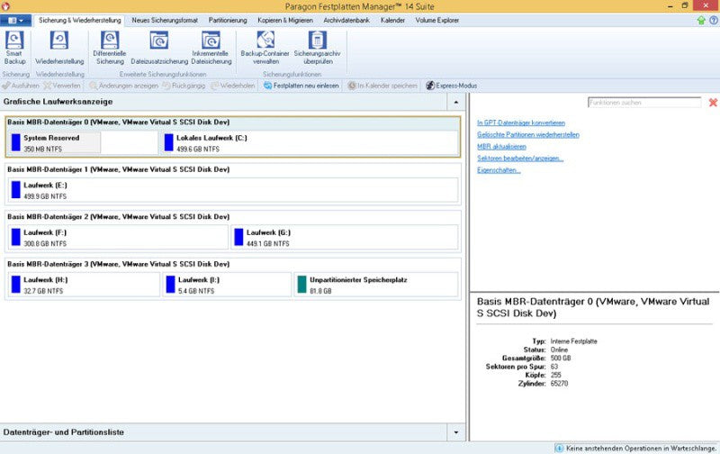Open the Neues Sicherungsformat tab
The image size is (720, 454).
point(165,20)
